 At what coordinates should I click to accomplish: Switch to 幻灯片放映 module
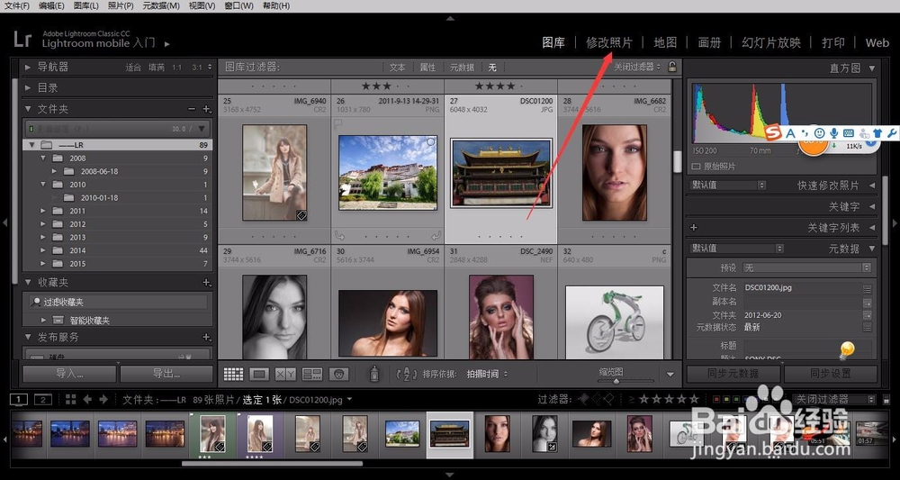pos(771,42)
